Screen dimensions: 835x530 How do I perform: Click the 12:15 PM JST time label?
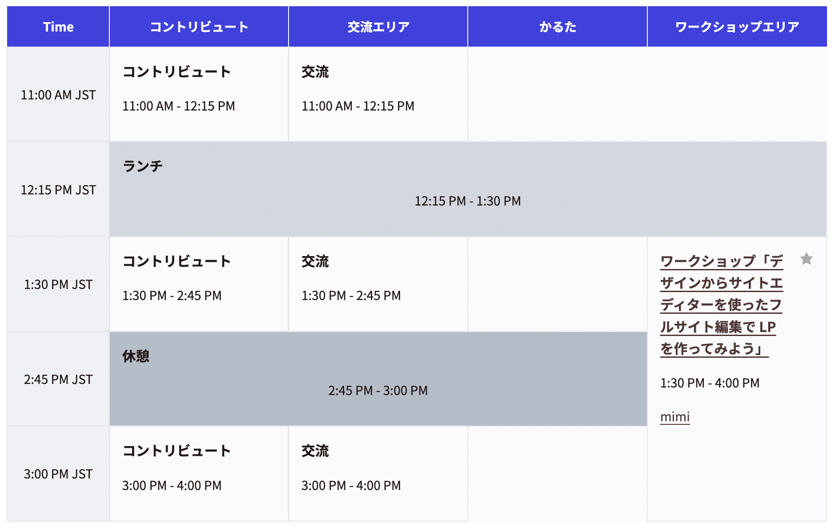pos(58,189)
